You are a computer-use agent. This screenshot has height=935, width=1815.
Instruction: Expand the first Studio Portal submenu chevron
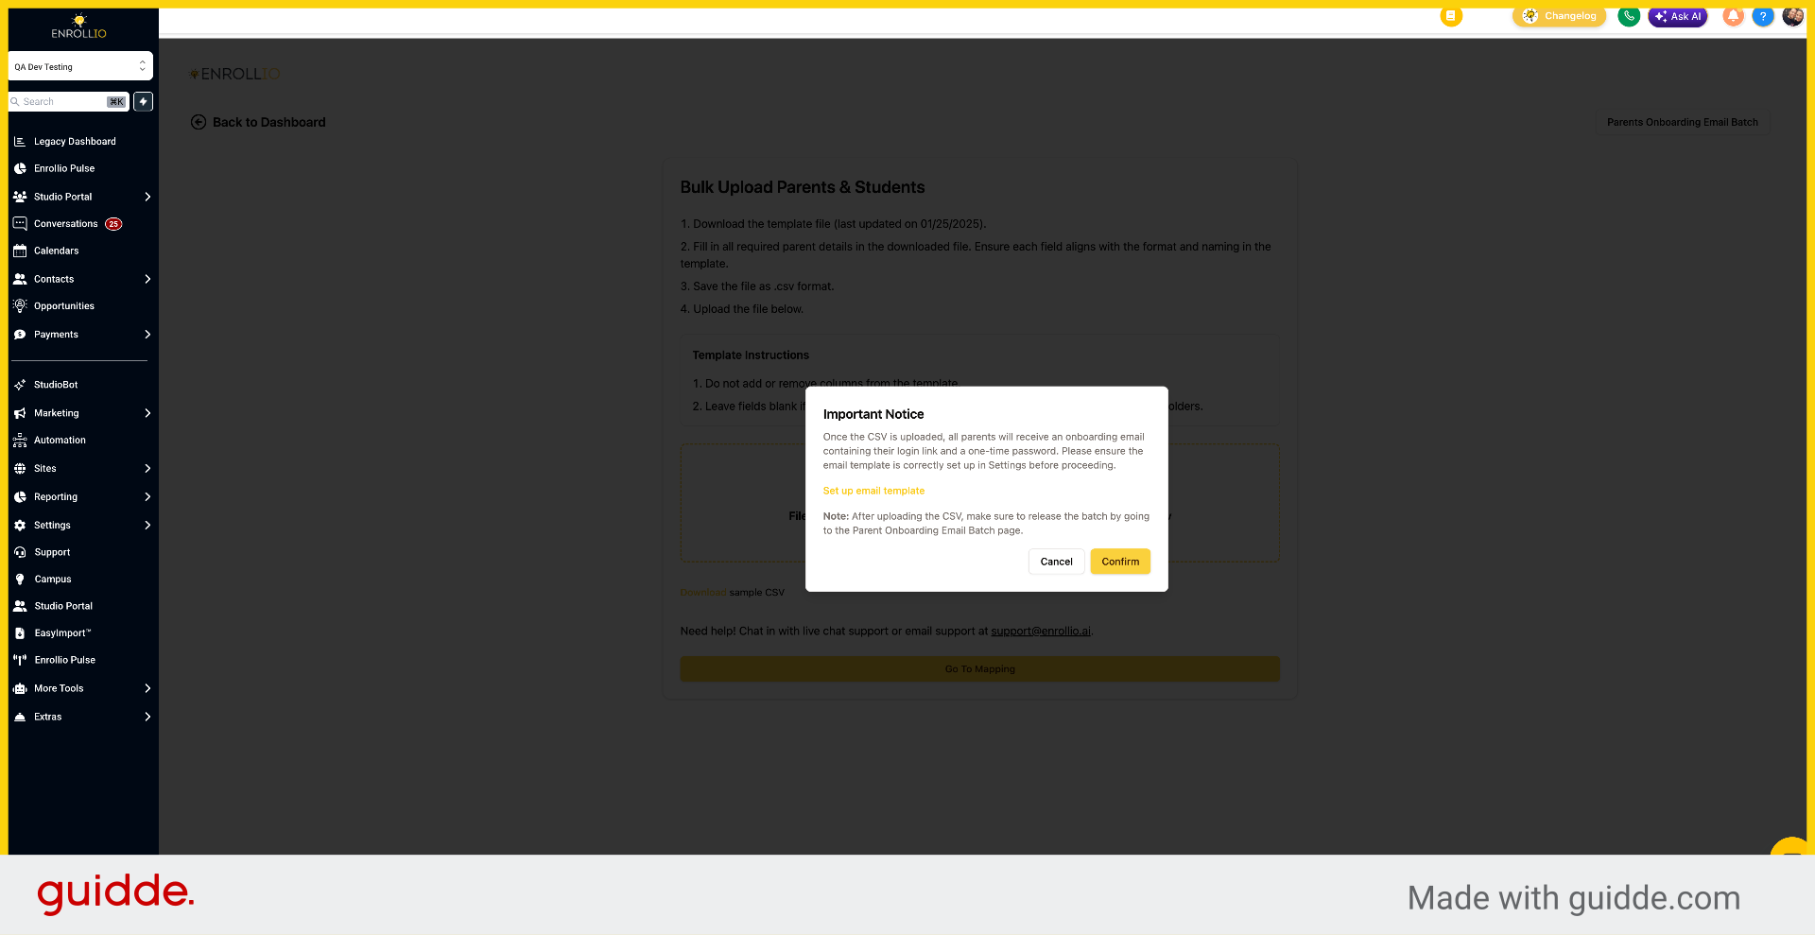[147, 197]
